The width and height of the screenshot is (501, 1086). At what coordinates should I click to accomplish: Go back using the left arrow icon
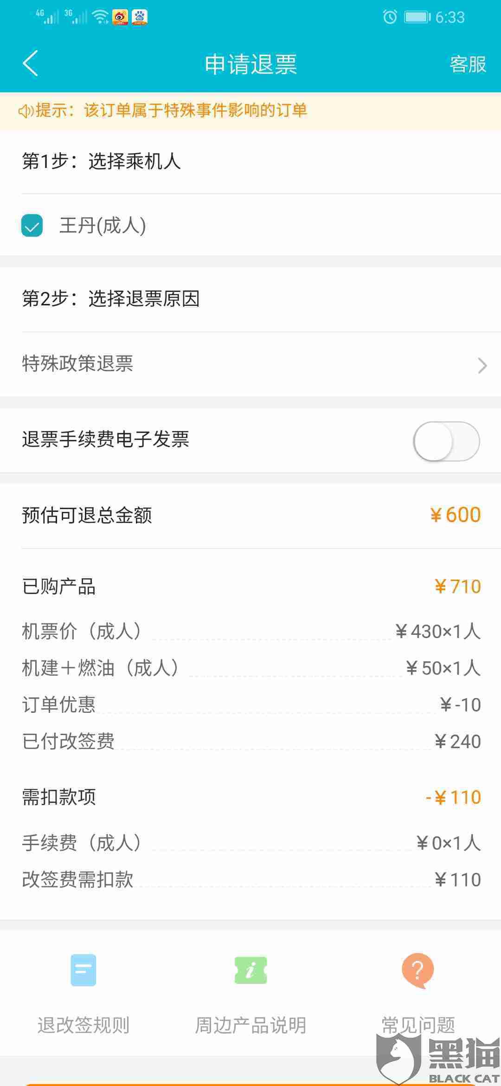click(x=31, y=64)
